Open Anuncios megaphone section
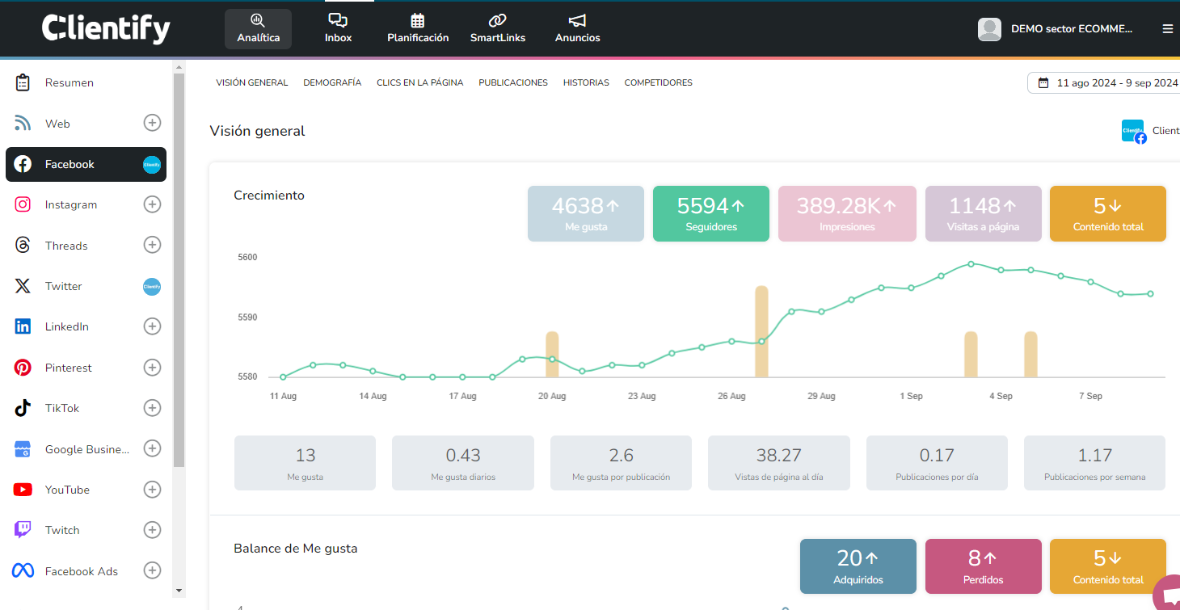This screenshot has width=1180, height=610. (577, 29)
